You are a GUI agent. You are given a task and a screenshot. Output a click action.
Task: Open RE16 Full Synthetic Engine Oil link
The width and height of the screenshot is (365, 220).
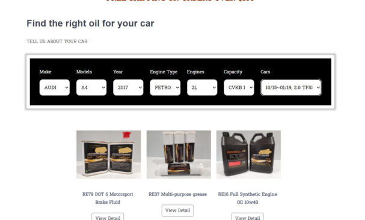pyautogui.click(x=248, y=198)
